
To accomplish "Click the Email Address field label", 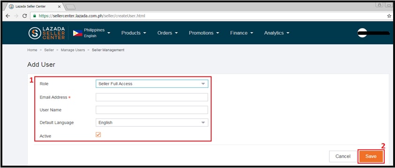I will click(x=53, y=97).
